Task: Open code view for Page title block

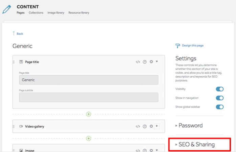Action: [x=138, y=62]
